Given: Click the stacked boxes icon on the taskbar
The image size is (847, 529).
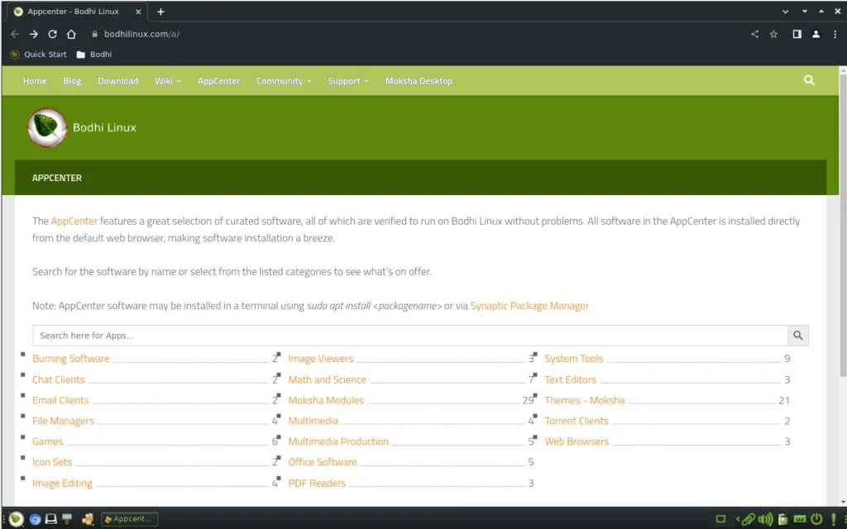Looking at the screenshot, I should tap(88, 519).
